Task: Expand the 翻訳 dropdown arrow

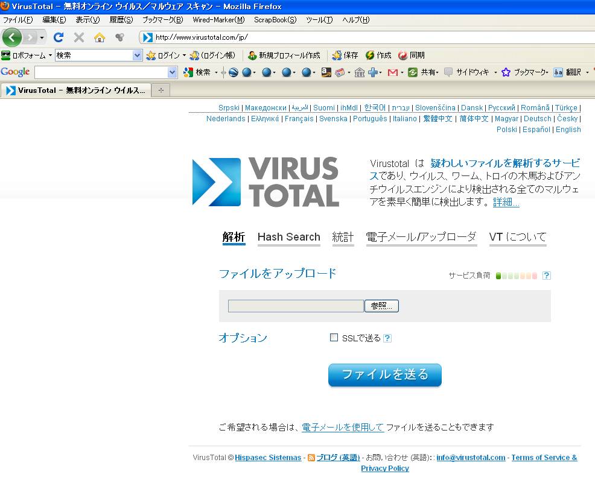Action: coord(587,72)
